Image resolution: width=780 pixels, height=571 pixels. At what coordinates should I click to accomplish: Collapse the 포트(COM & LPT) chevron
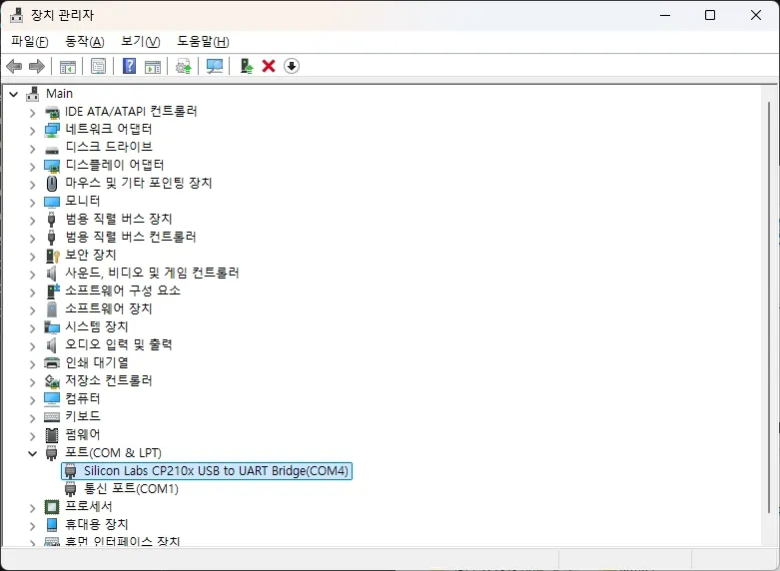[x=33, y=453]
